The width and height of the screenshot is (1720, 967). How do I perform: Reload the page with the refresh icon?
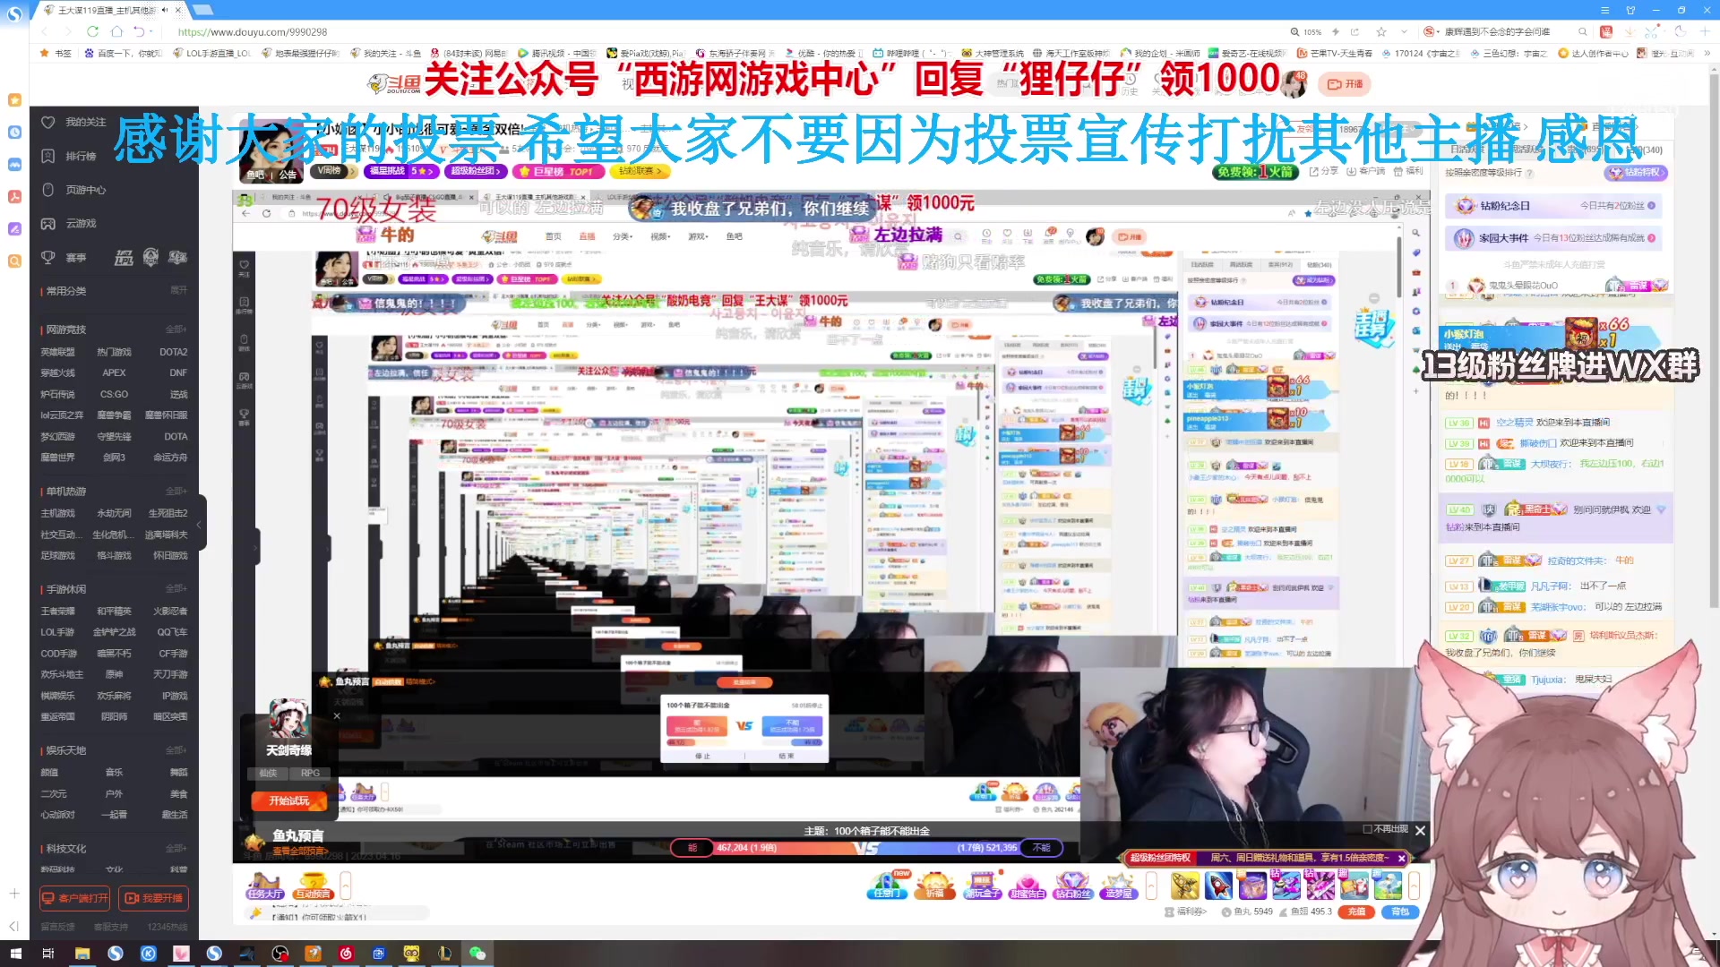point(92,31)
